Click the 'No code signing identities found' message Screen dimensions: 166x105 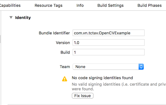click(x=102, y=78)
